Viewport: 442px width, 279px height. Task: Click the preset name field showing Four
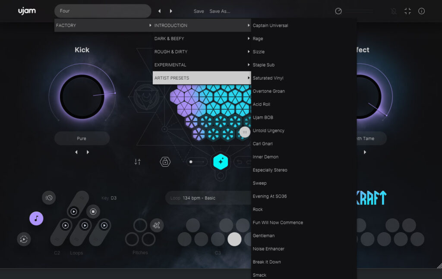pos(103,11)
